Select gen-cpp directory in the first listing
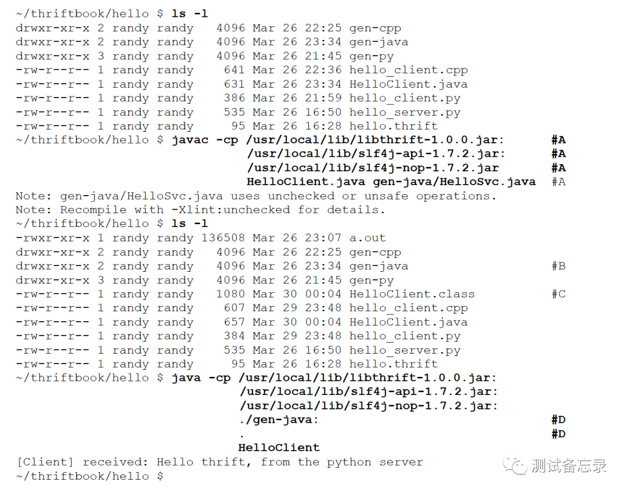The height and width of the screenshot is (493, 627). [x=375, y=28]
